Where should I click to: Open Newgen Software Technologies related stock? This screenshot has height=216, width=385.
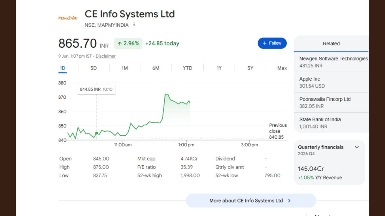point(331,62)
